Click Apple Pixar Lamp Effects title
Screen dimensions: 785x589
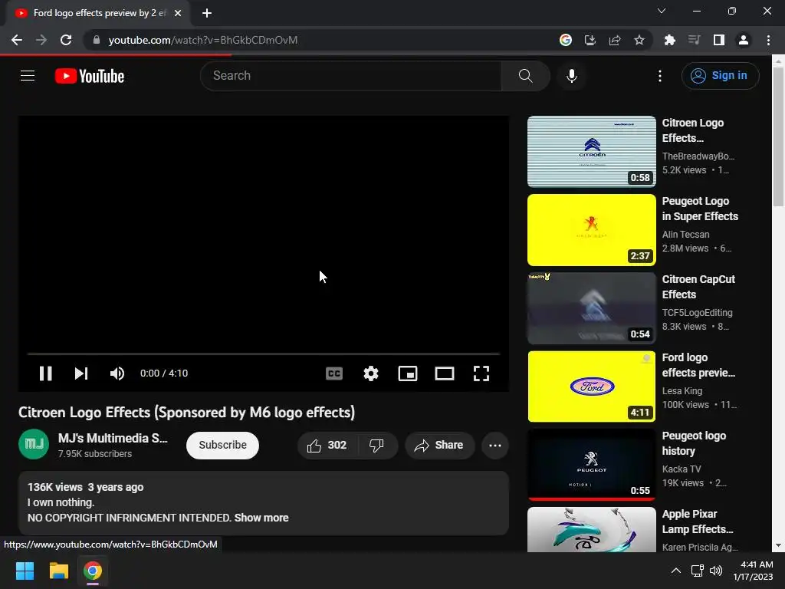698,522
